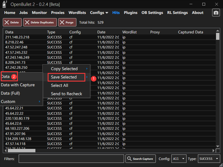This screenshot has width=223, height=167.
Task: Switch to the Proxies tab
Action: (x=58, y=13)
